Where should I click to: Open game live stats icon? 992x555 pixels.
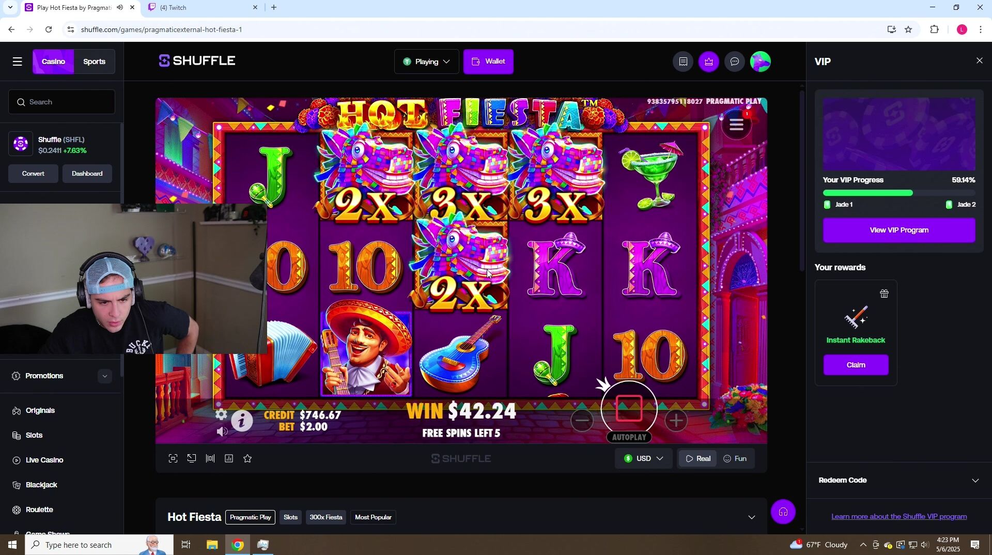click(229, 458)
